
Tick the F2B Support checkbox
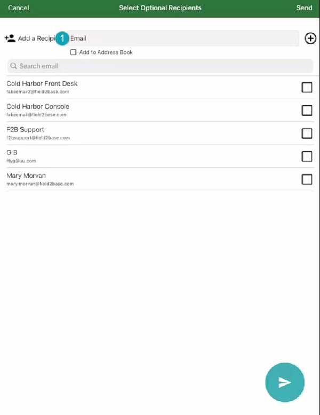[x=307, y=134]
